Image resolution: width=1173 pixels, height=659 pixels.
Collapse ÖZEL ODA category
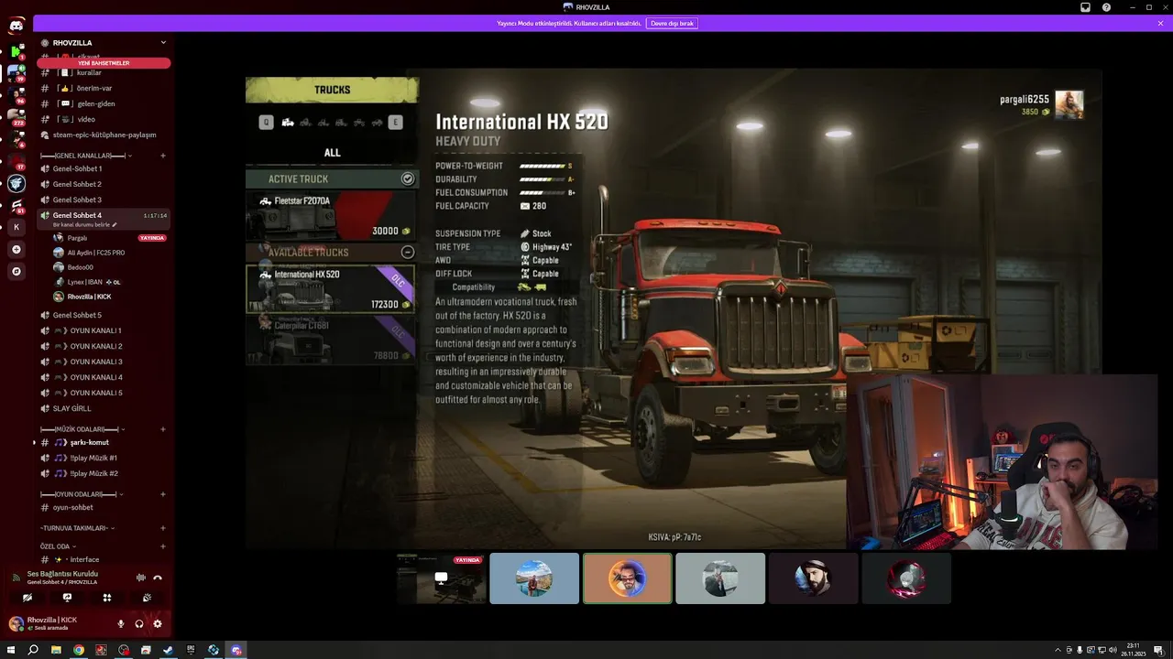58,546
